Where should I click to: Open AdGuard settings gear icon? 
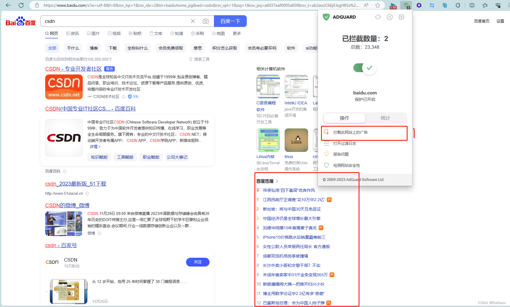pos(401,17)
